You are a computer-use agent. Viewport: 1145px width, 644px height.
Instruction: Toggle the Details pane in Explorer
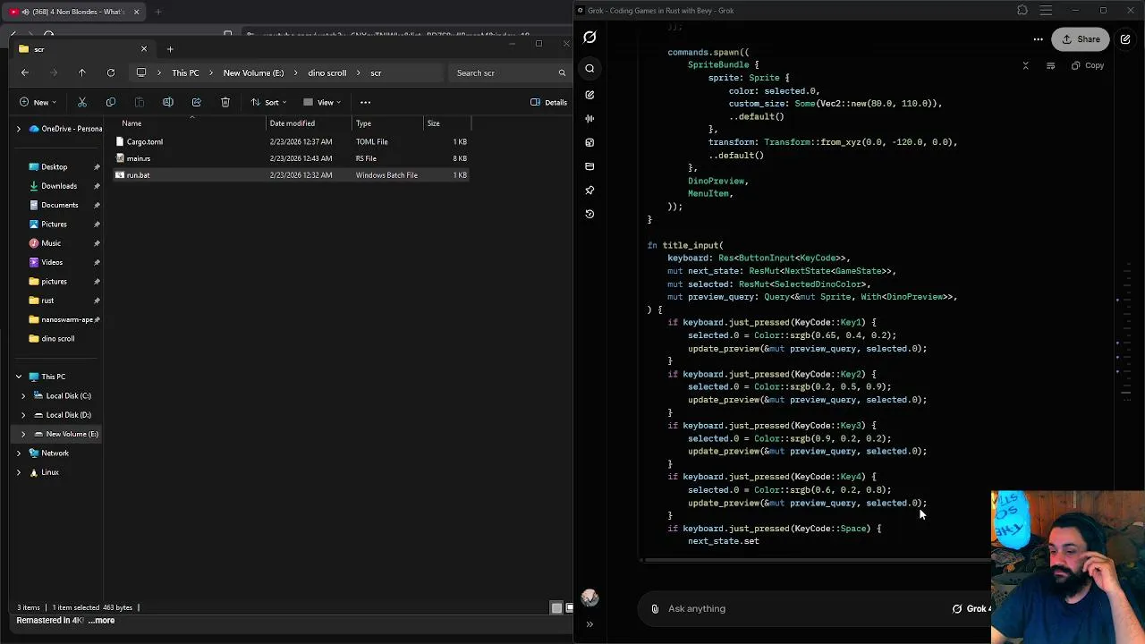point(548,103)
